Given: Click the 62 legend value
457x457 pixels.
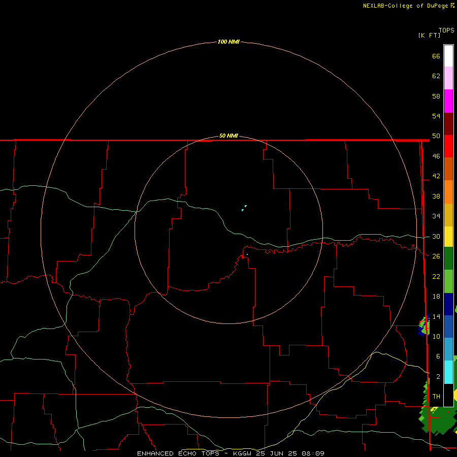Looking at the screenshot, I should pyautogui.click(x=436, y=76).
